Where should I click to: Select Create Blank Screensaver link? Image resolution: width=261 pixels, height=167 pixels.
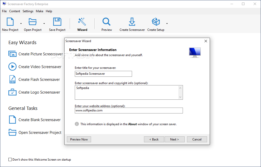pos(40,120)
